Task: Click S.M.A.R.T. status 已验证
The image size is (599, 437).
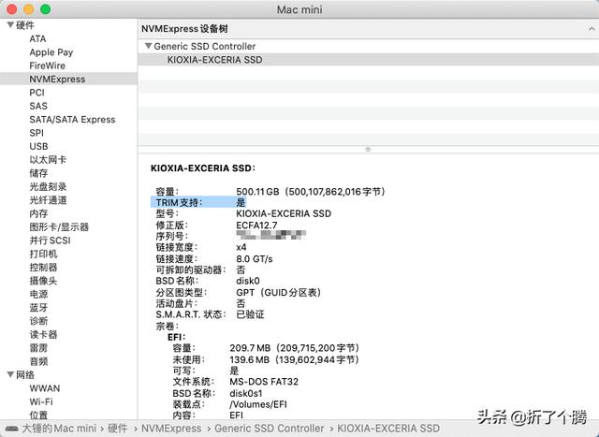Action: [x=250, y=314]
